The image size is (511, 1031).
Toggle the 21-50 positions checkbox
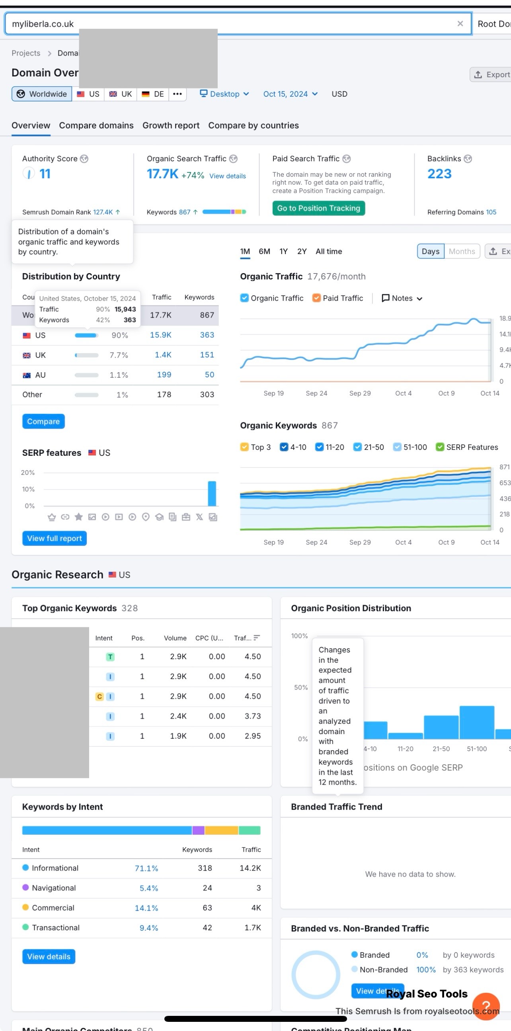pos(357,447)
